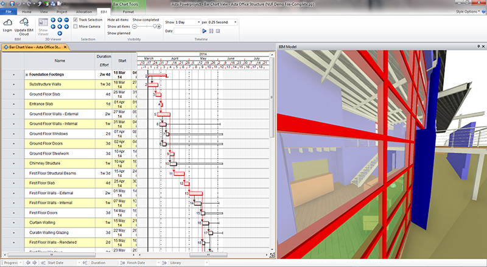Click the right arrow icon in bottom toolbar
Viewport: 487px width, 267px height.
34,263
